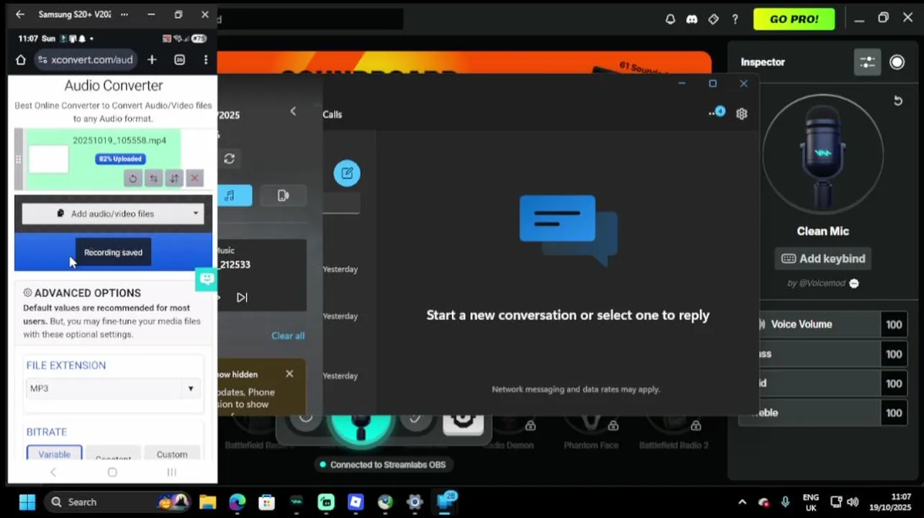Click the GO PRO! button
924x518 pixels.
(x=794, y=19)
